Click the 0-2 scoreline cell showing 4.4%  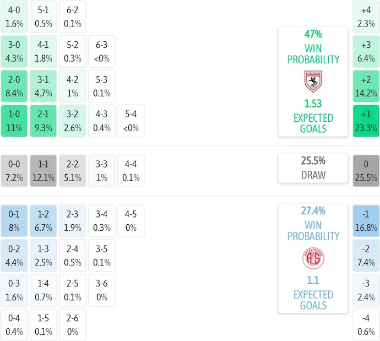[x=14, y=256]
